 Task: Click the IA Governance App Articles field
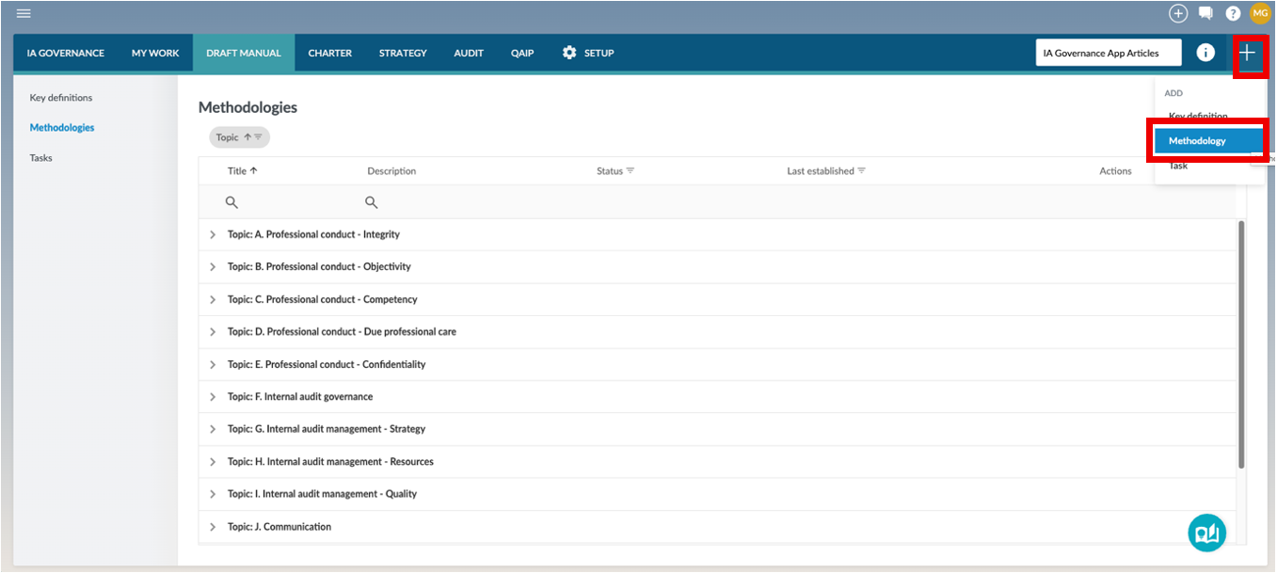tap(1109, 53)
